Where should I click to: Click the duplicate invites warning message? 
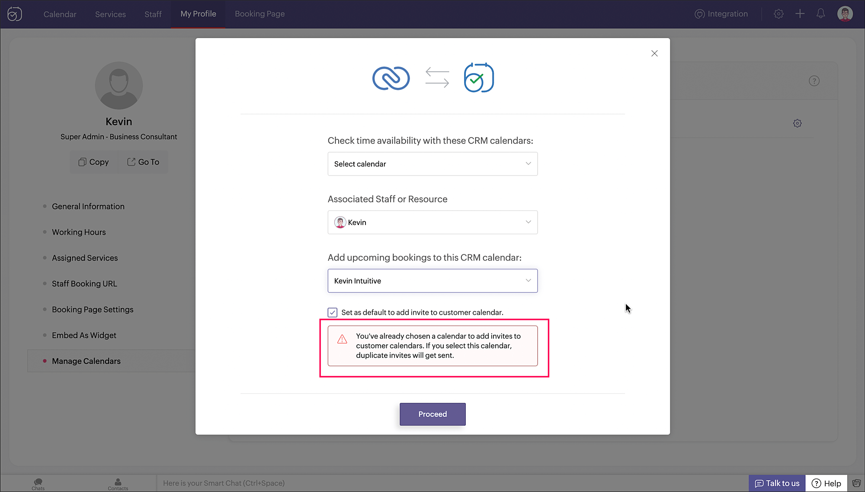432,346
